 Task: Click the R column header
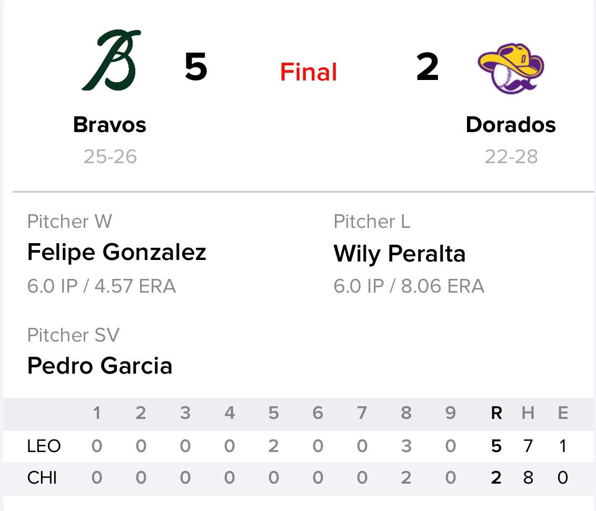pyautogui.click(x=496, y=414)
